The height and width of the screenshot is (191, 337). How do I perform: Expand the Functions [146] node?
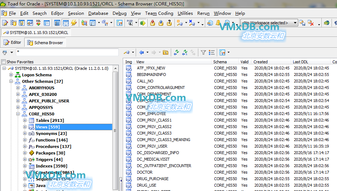pyautogui.click(x=25, y=140)
